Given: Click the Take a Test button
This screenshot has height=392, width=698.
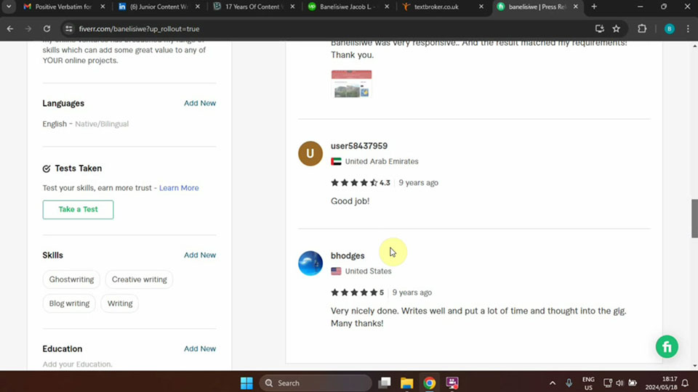Looking at the screenshot, I should [x=78, y=209].
